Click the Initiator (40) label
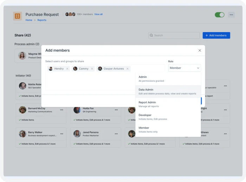This screenshot has width=246, height=182. 23,75
